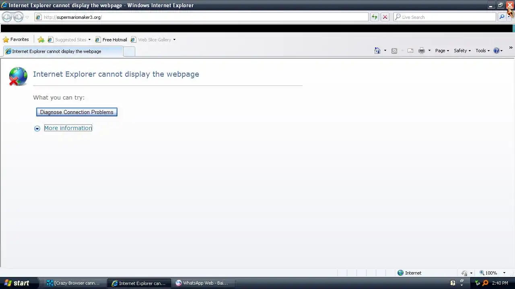Restore down the Internet Explorer window
Screen dimensions: 515x289
coord(500,5)
